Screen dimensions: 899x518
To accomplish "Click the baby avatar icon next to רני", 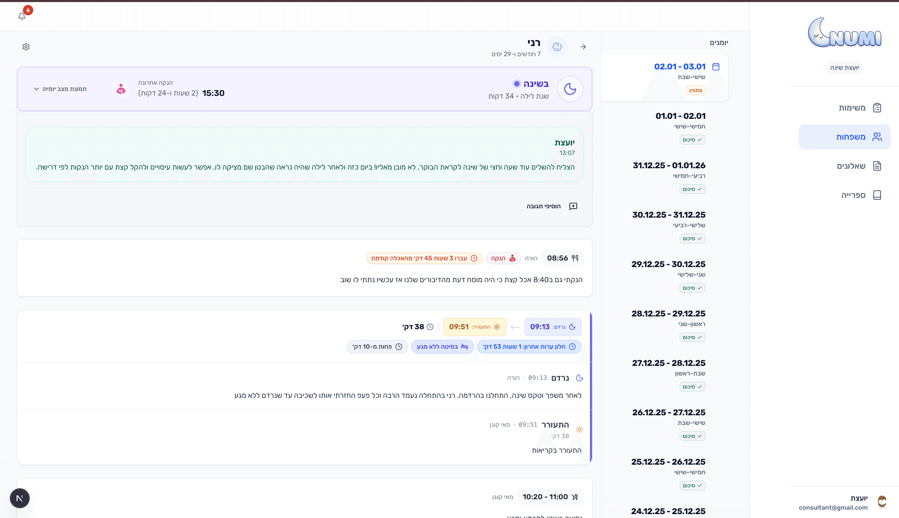I will (557, 47).
